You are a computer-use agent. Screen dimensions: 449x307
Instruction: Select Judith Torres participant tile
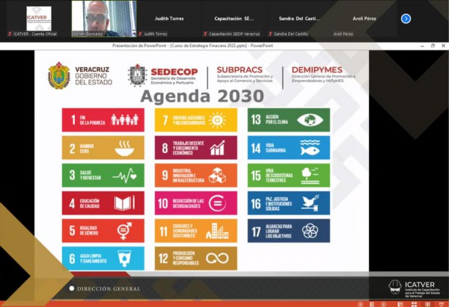pyautogui.click(x=169, y=19)
